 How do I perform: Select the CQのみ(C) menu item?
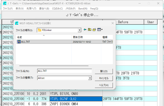click(57, 8)
